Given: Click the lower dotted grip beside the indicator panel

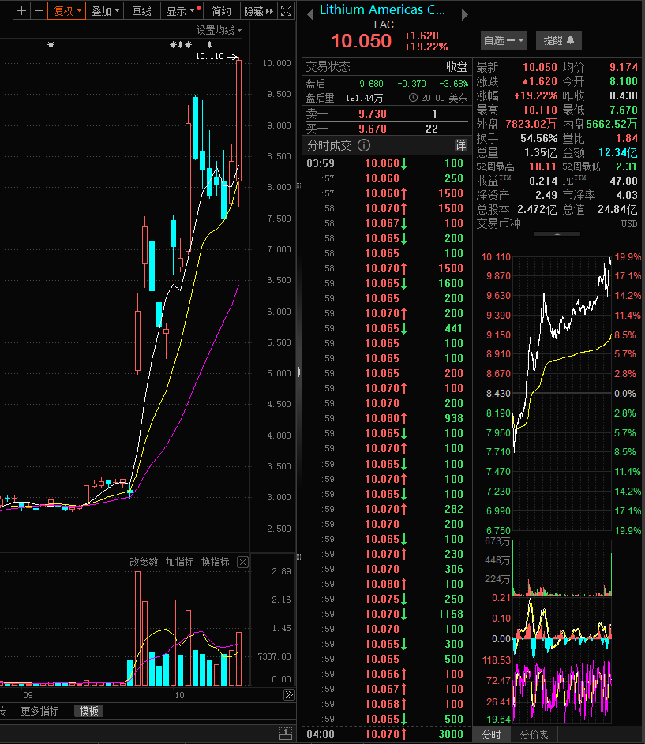Looking at the screenshot, I should pos(298,556).
